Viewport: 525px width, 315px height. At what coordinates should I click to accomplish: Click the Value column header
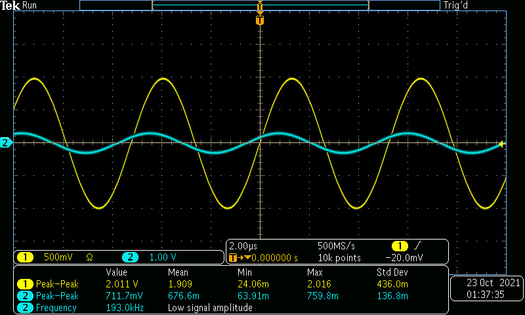point(116,272)
